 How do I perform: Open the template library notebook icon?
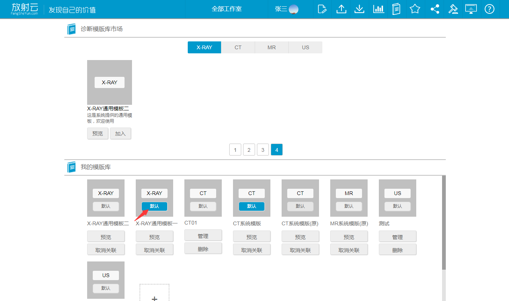(x=396, y=9)
